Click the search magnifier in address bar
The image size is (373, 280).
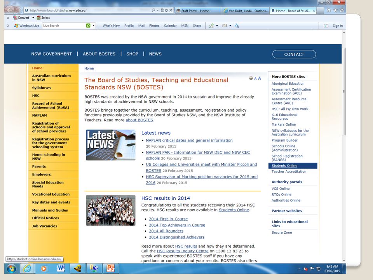(x=153, y=10)
